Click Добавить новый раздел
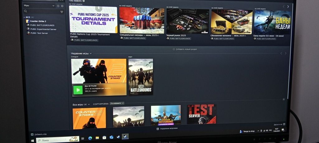The image size is (319, 143). (x=185, y=49)
